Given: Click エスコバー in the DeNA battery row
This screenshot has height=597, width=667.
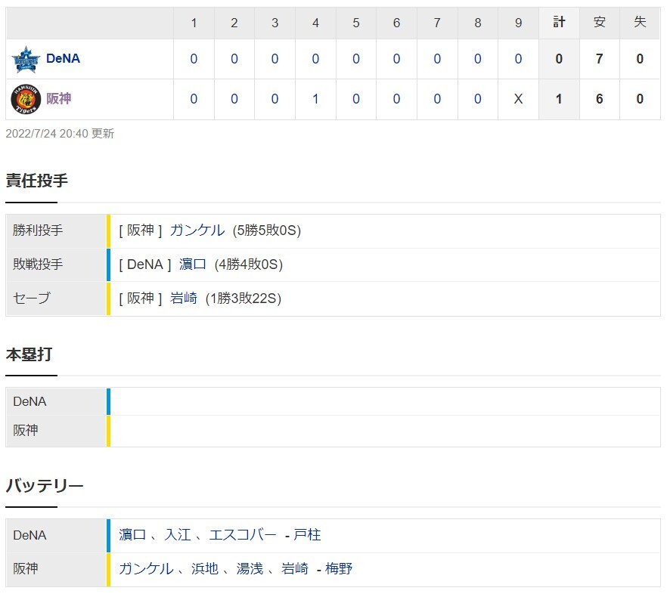Looking at the screenshot, I should pos(242,535).
